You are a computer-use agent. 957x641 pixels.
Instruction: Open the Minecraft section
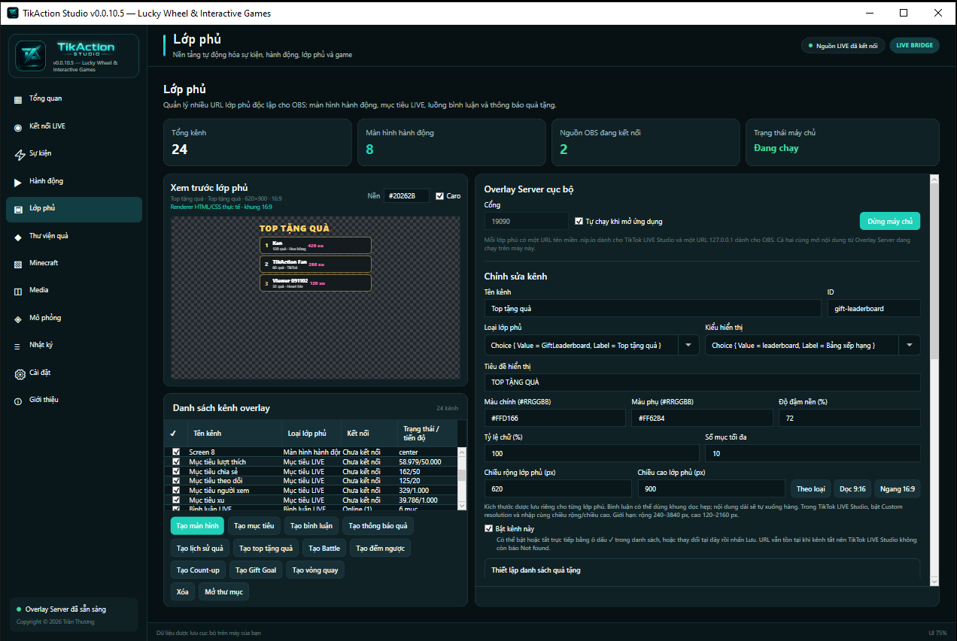click(x=74, y=263)
